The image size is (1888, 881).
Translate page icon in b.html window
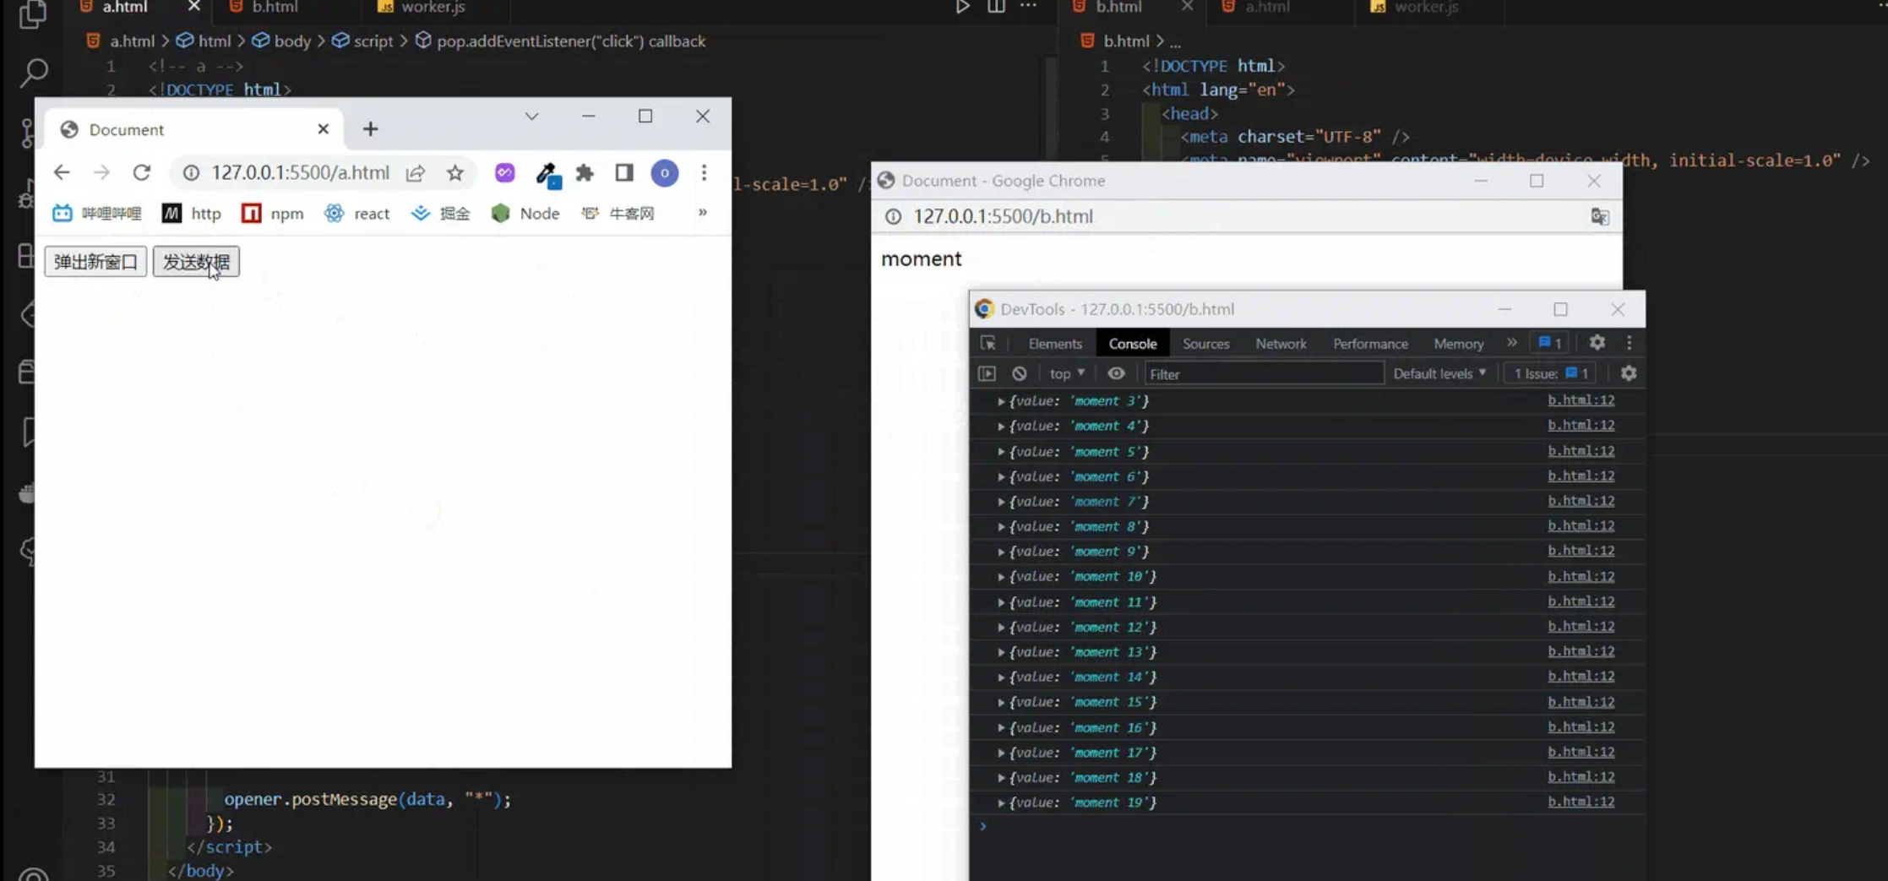(x=1600, y=216)
